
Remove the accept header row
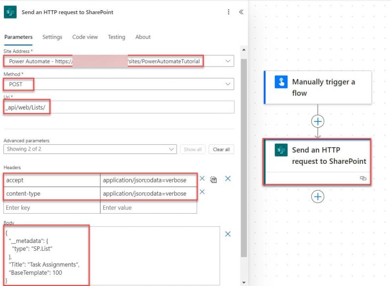coord(202,179)
